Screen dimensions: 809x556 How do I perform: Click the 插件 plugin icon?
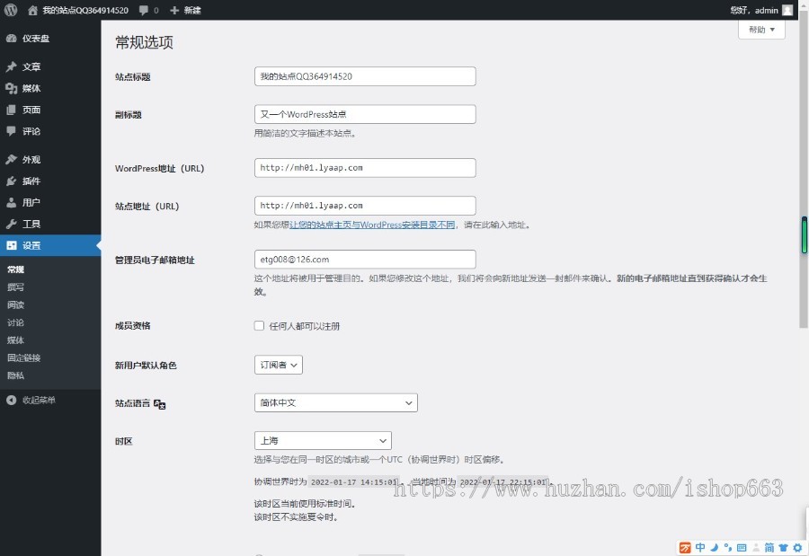[x=12, y=181]
